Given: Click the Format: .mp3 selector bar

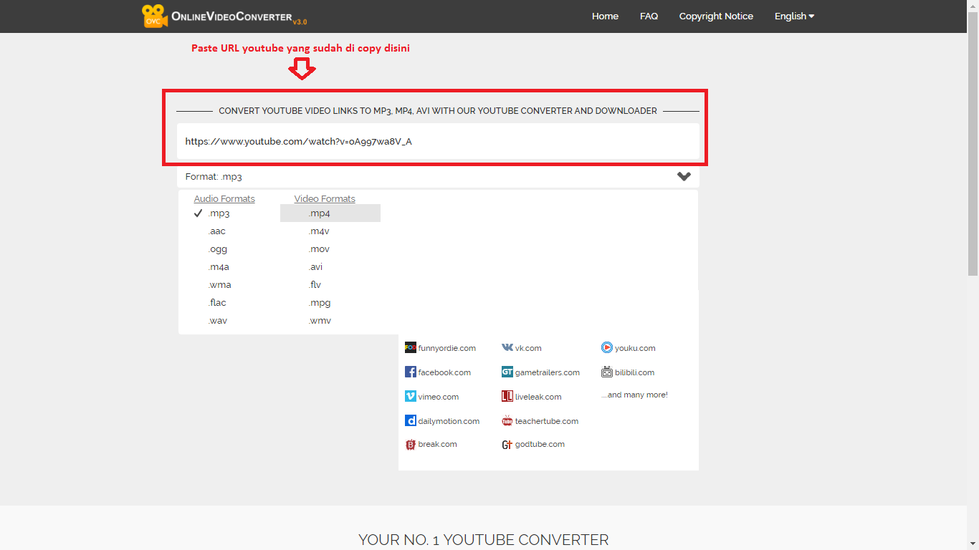Looking at the screenshot, I should click(x=438, y=177).
